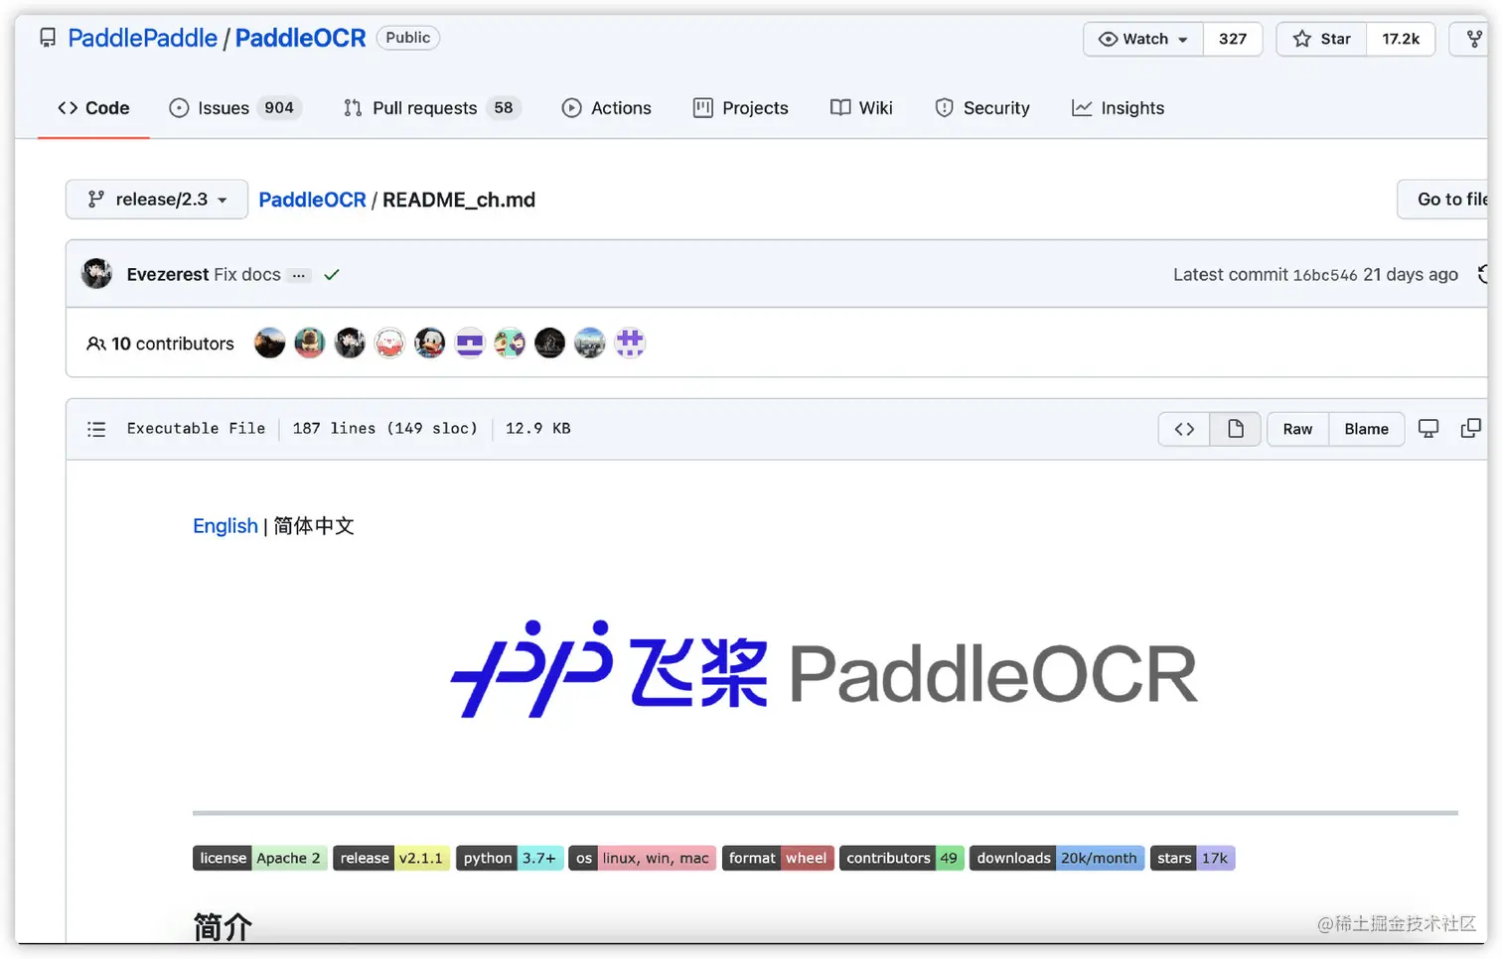The width and height of the screenshot is (1502, 959).
Task: Click the repository book icon beside PaddlePaddle
Action: click(x=48, y=38)
